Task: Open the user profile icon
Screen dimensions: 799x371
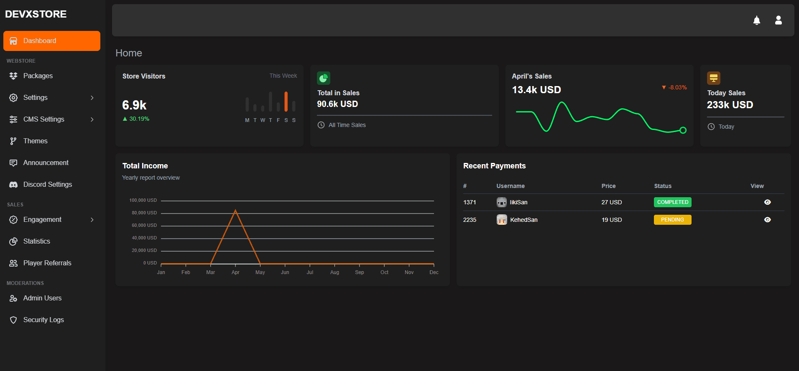Action: 778,20
